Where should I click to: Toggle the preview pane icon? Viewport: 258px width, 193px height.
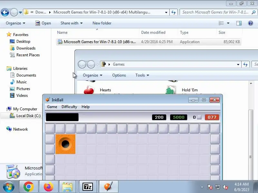[239, 23]
